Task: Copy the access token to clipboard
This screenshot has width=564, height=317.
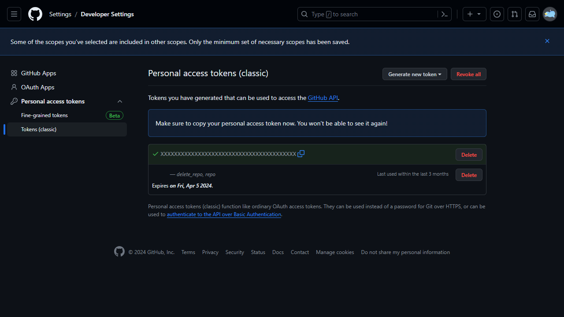Action: click(x=301, y=154)
